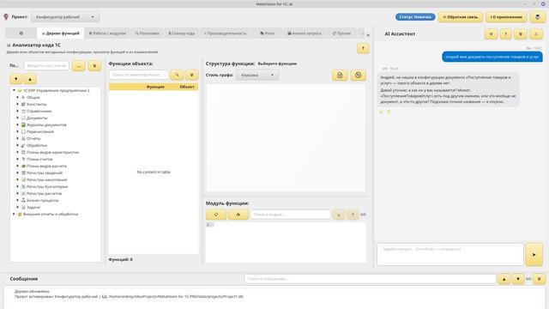The height and width of the screenshot is (309, 549).
Task: Click the Сообщения search field
Action: coord(370,279)
